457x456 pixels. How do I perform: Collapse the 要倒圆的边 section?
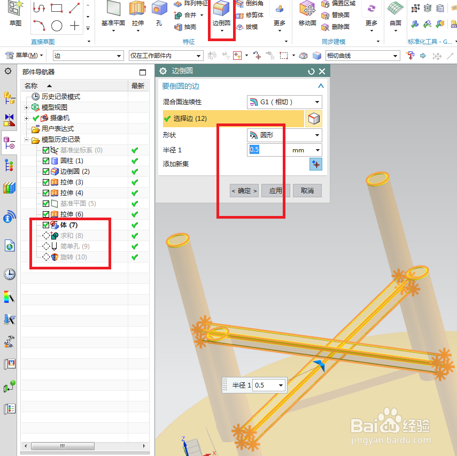(321, 86)
